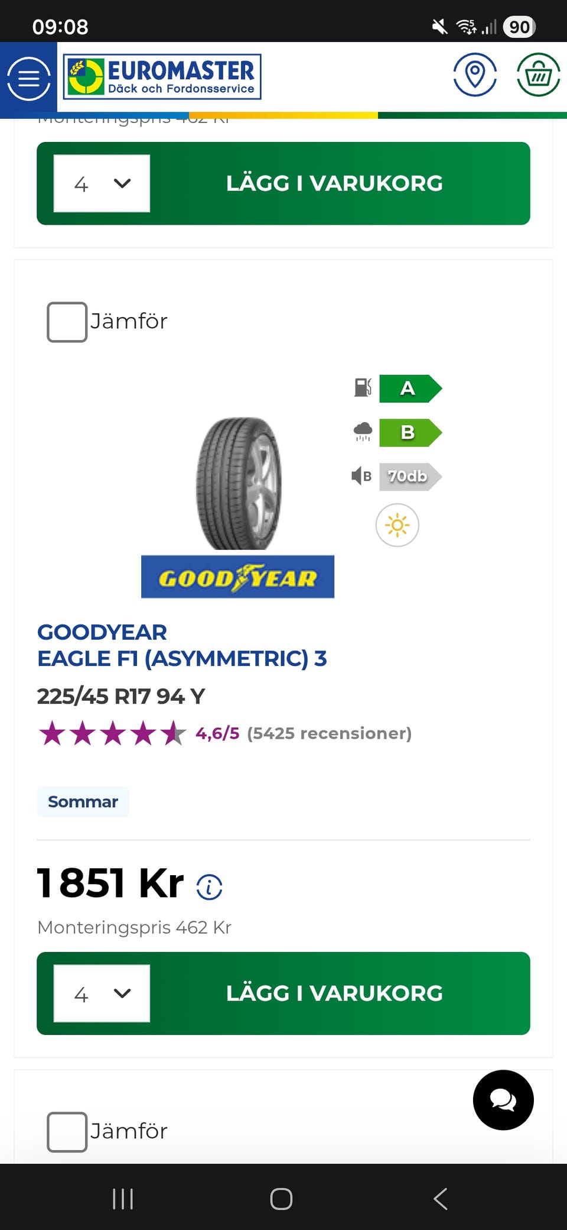This screenshot has height=1230, width=567.
Task: Open the 5425 recensioner reviews link
Action: (329, 733)
